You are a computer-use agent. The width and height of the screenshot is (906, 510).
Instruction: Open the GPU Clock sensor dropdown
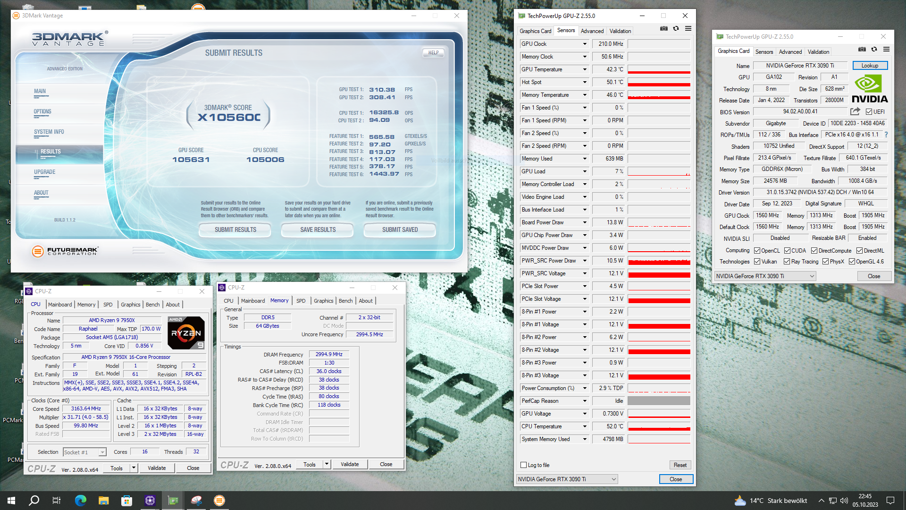pyautogui.click(x=585, y=44)
